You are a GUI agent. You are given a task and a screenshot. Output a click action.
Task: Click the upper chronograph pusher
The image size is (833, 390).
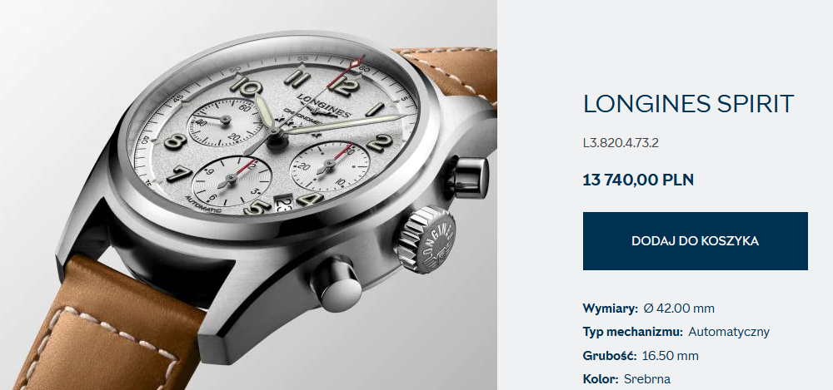[x=468, y=177]
